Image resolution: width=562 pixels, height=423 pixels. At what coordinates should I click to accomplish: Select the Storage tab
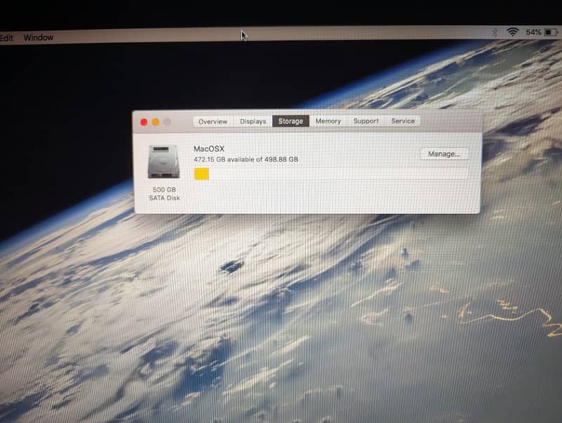pos(290,121)
